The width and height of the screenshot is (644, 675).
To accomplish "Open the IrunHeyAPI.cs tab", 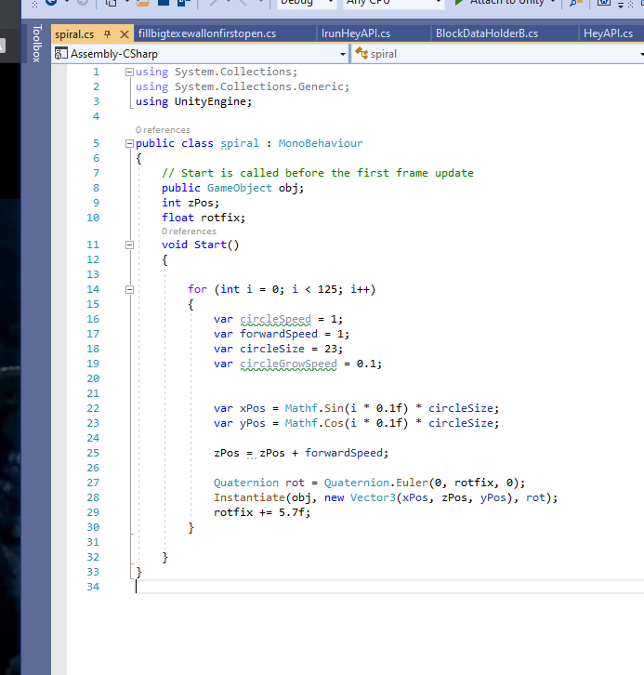I will pos(355,34).
